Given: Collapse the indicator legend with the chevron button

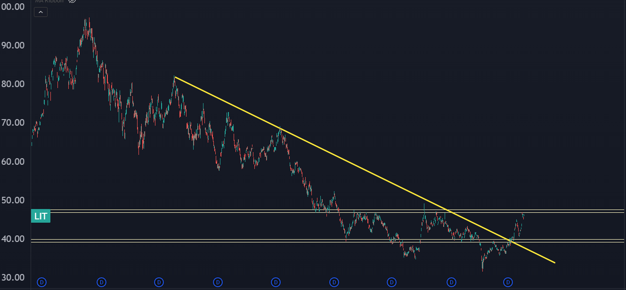Looking at the screenshot, I should click(x=41, y=12).
